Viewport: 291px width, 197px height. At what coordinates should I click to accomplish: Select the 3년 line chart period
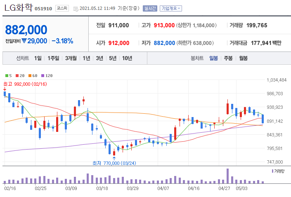99,58
